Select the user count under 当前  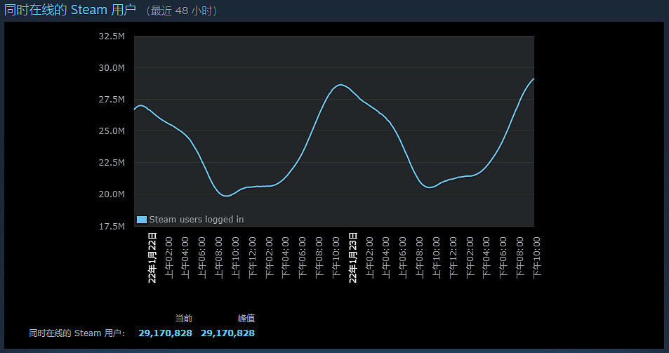(165, 333)
